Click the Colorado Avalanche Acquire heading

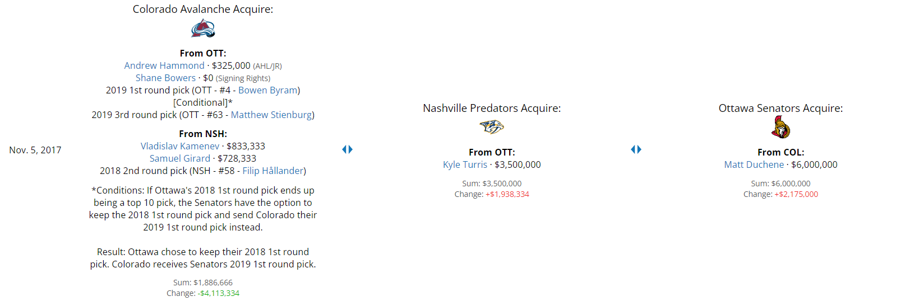point(203,10)
